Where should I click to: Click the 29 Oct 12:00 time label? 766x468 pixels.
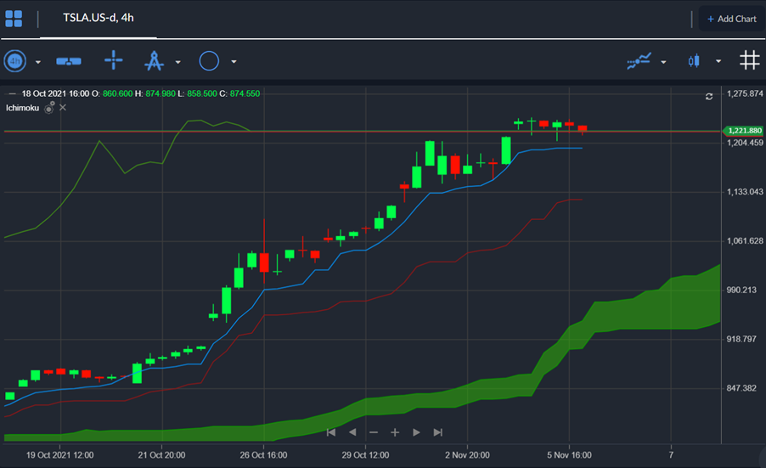(x=365, y=455)
